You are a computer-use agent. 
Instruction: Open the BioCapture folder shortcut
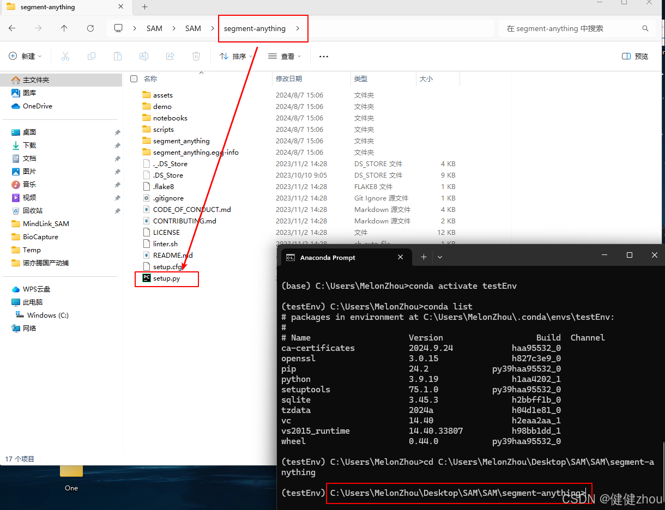[x=35, y=237]
